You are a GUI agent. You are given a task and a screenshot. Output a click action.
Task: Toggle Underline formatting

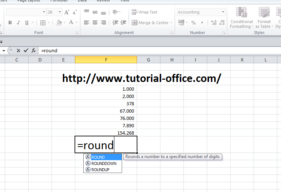pyautogui.click(x=27, y=23)
